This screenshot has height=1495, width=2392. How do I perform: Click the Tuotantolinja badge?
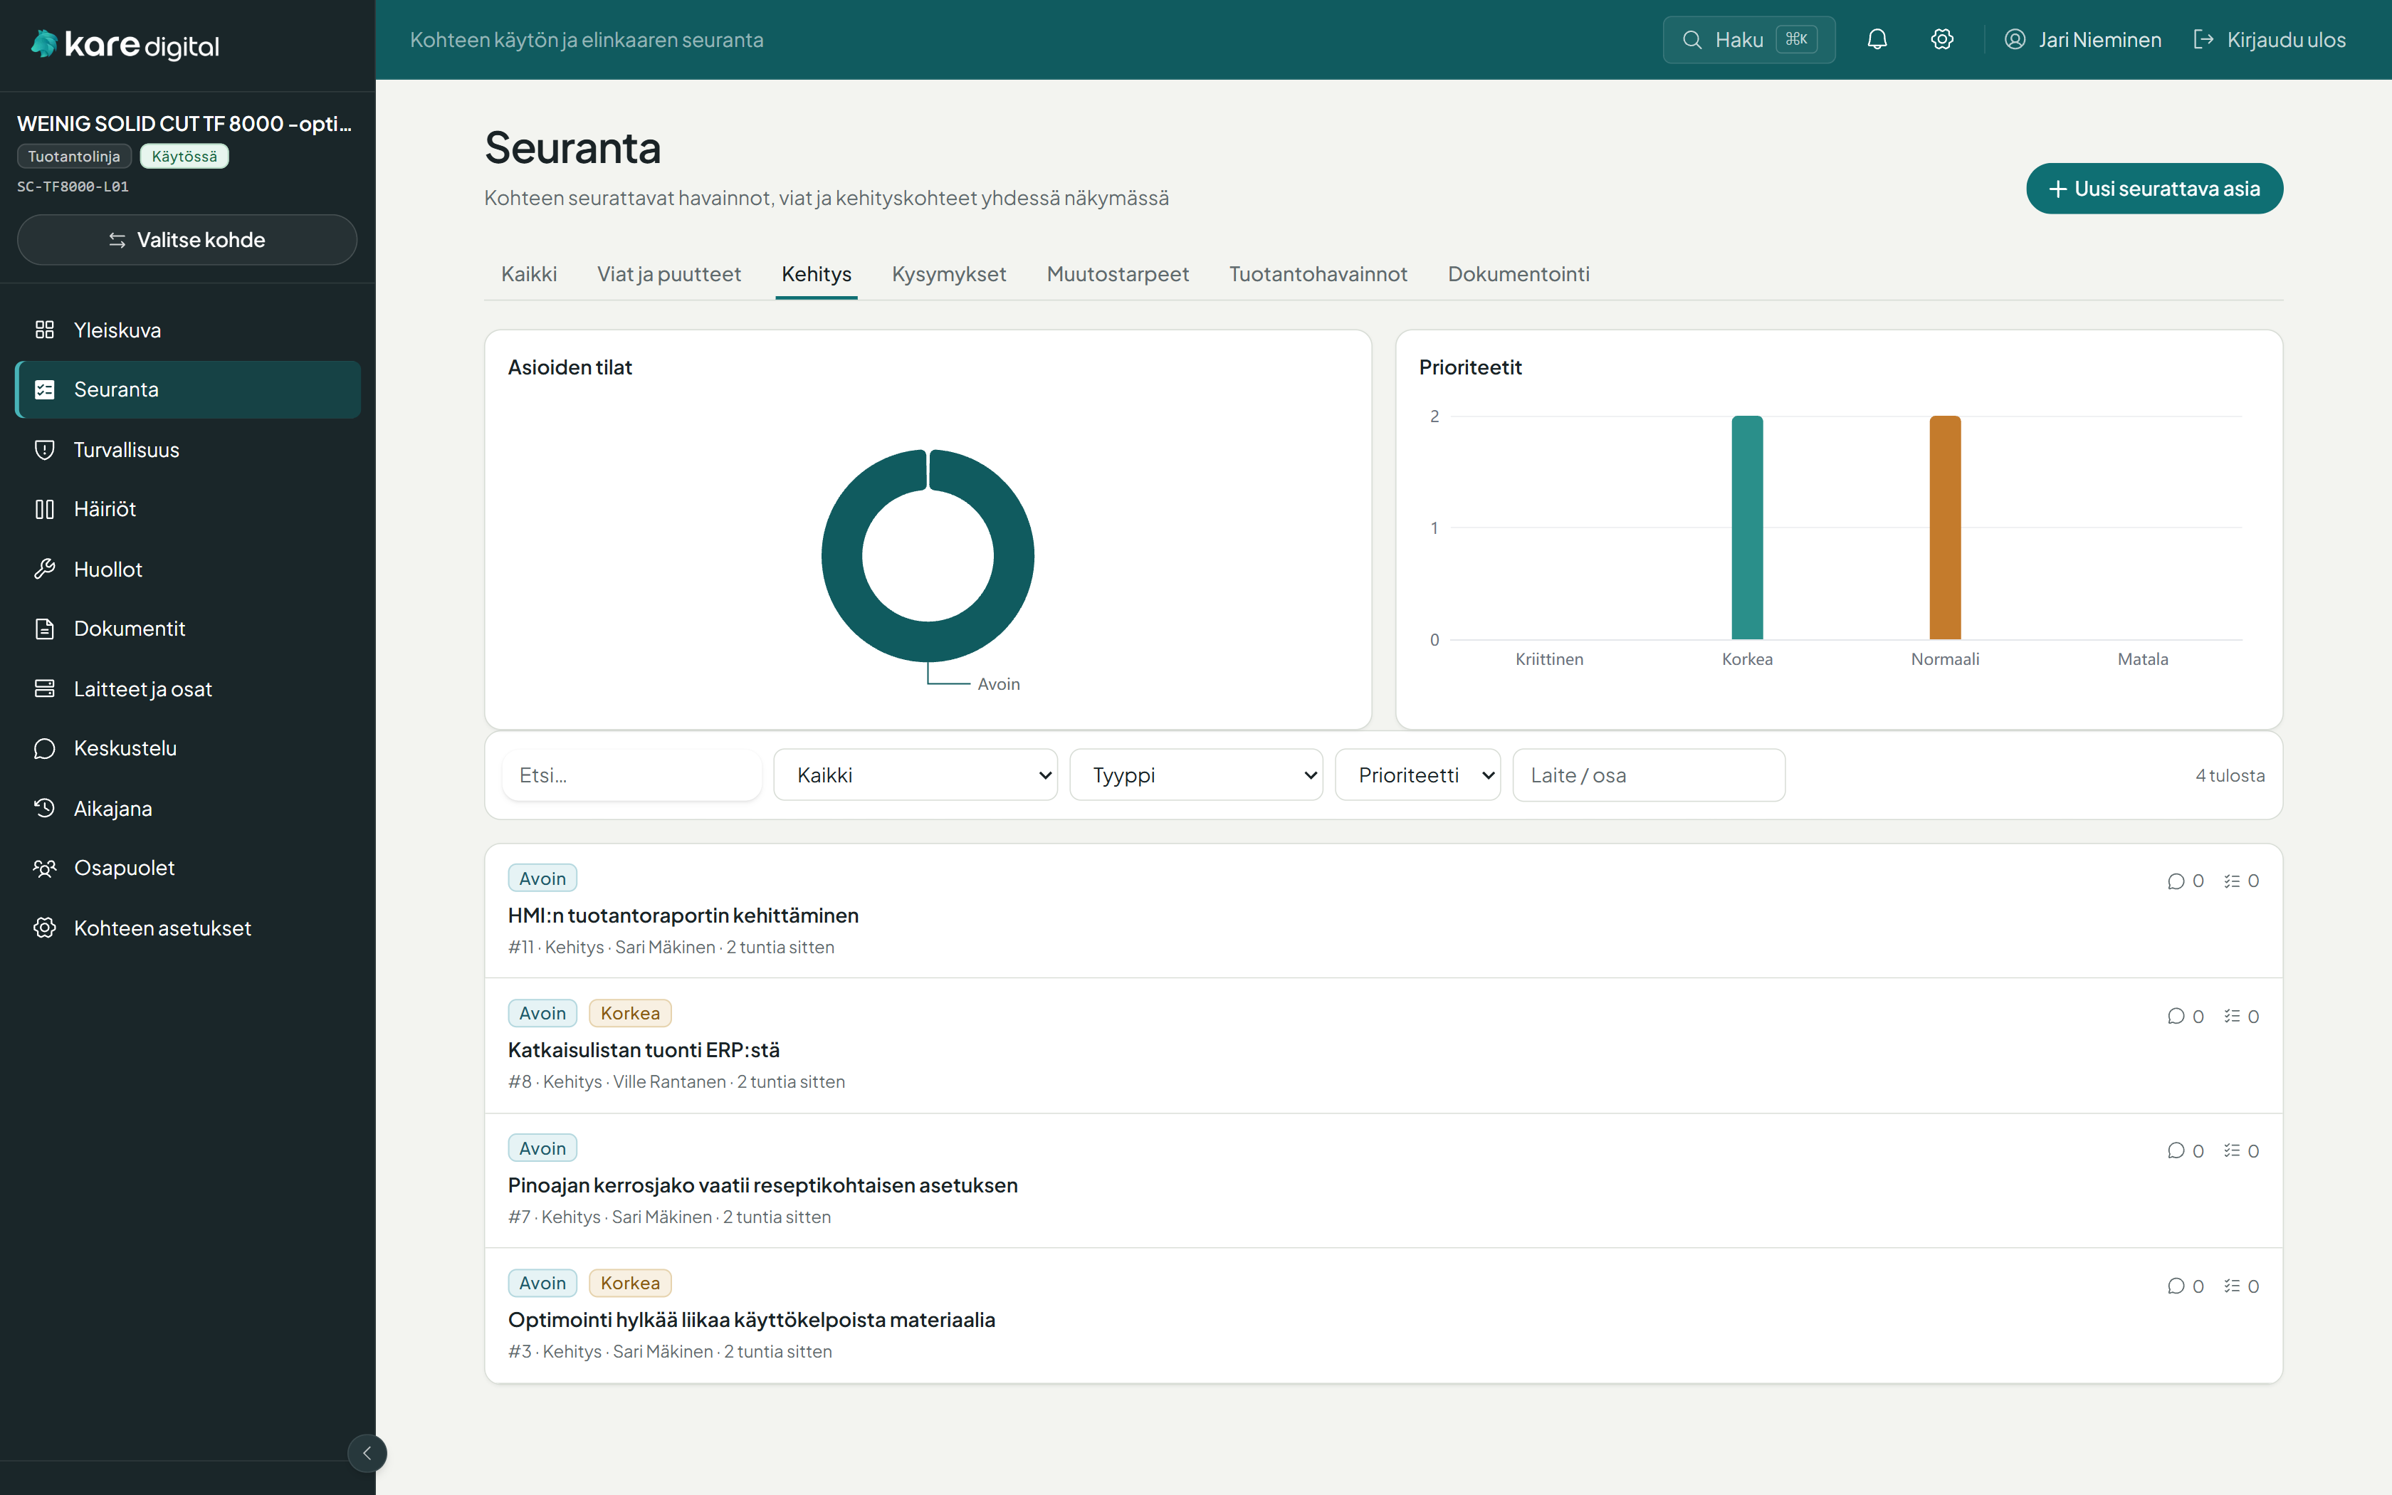click(74, 156)
